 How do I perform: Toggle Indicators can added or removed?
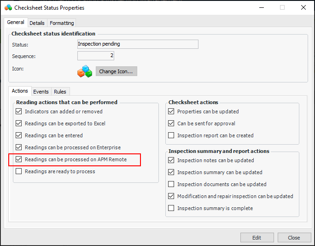(x=19, y=111)
